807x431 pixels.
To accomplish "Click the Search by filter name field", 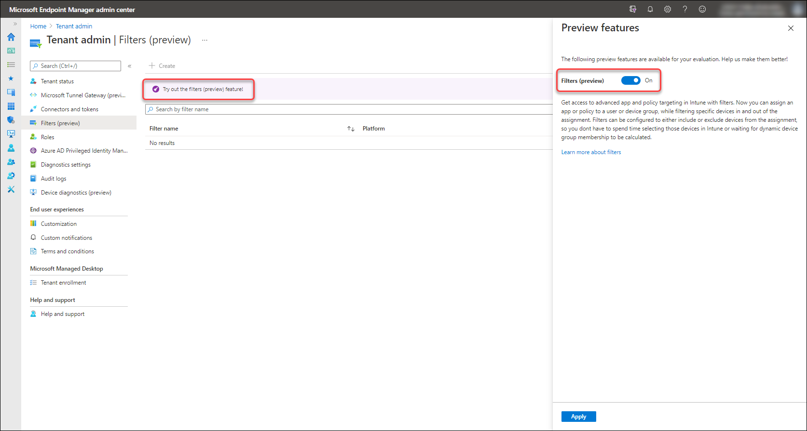I will point(347,109).
